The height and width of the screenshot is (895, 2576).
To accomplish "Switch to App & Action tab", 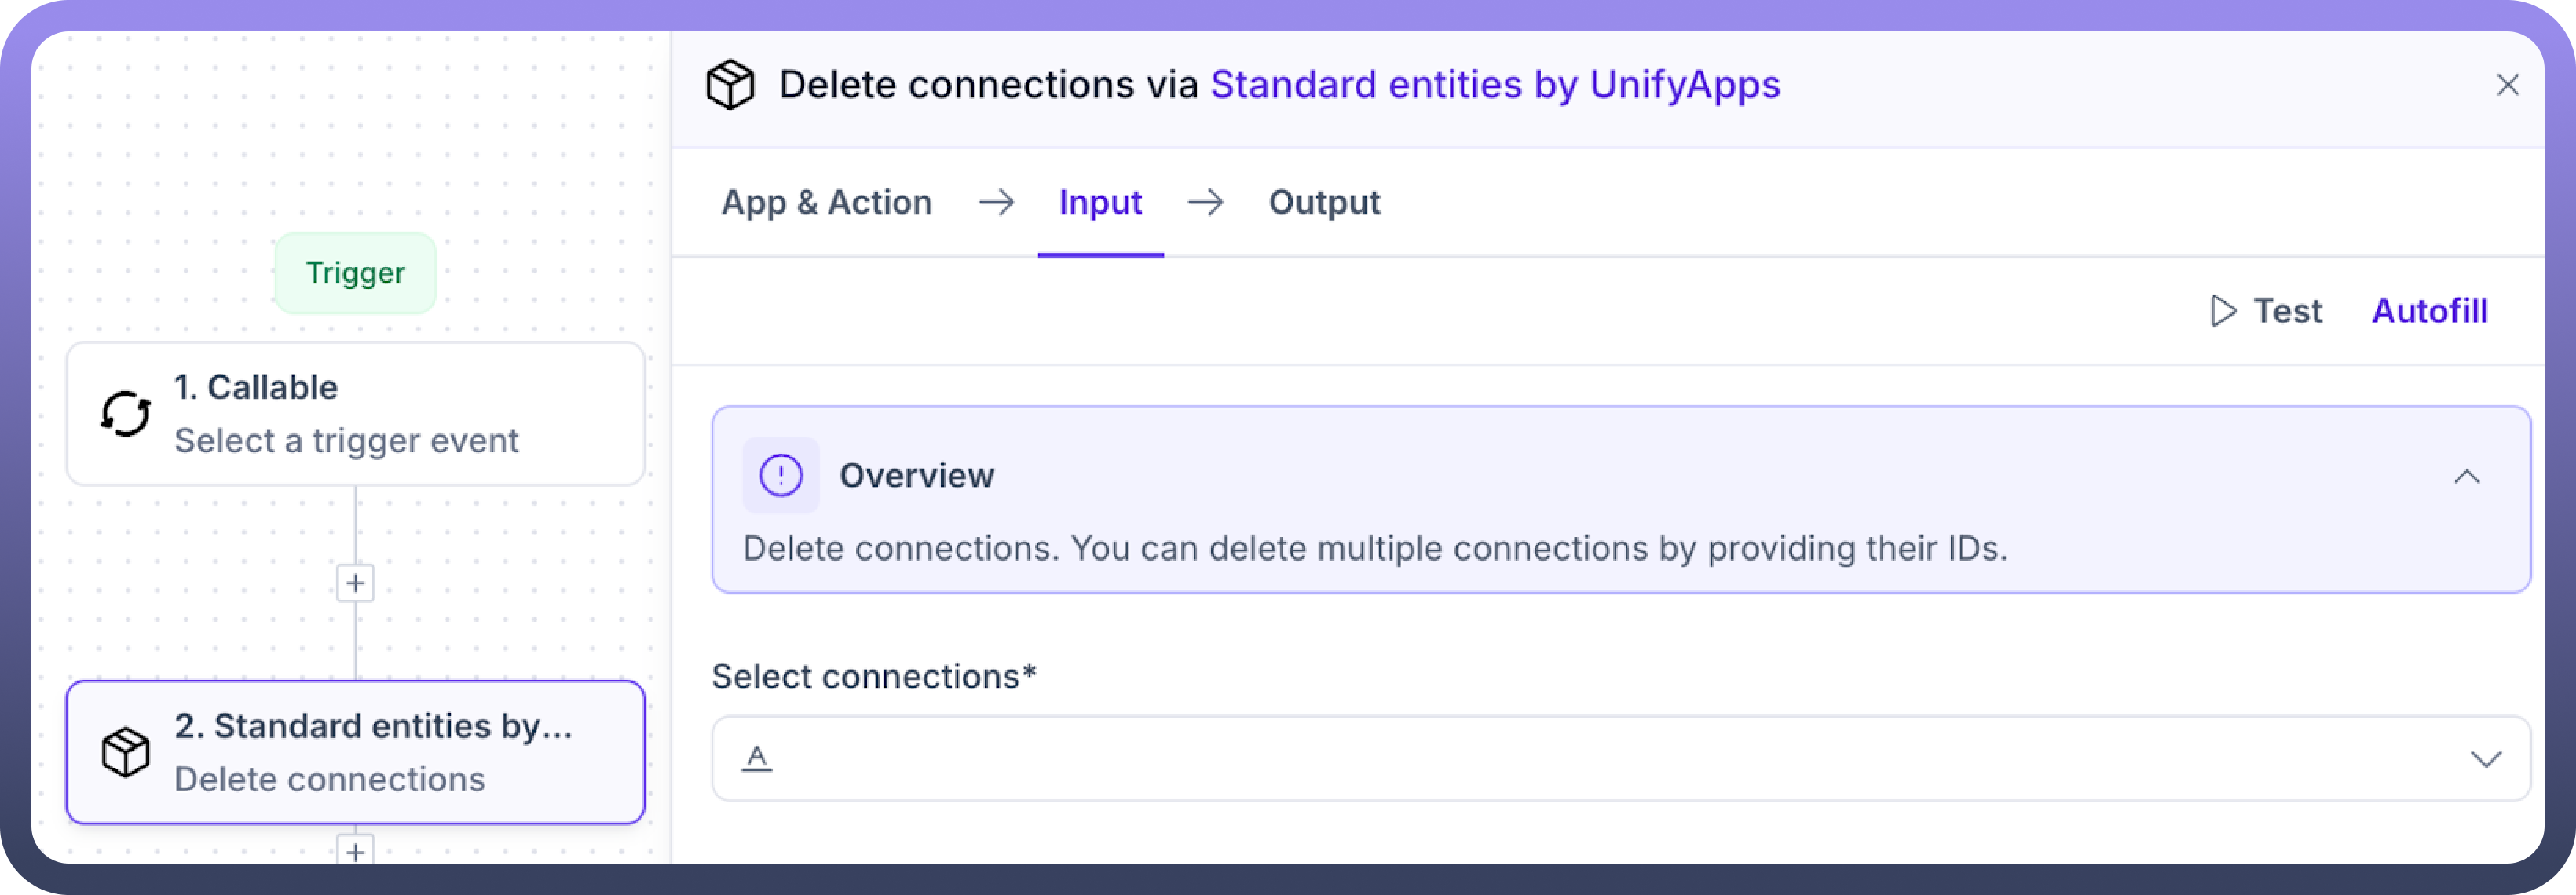I will click(827, 203).
